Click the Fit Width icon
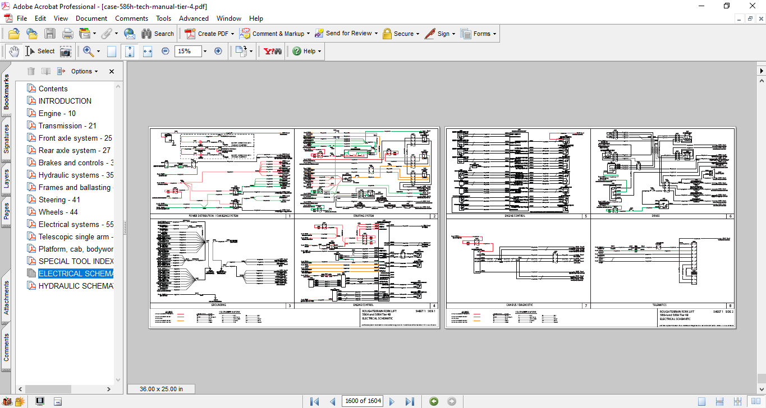 (x=148, y=51)
